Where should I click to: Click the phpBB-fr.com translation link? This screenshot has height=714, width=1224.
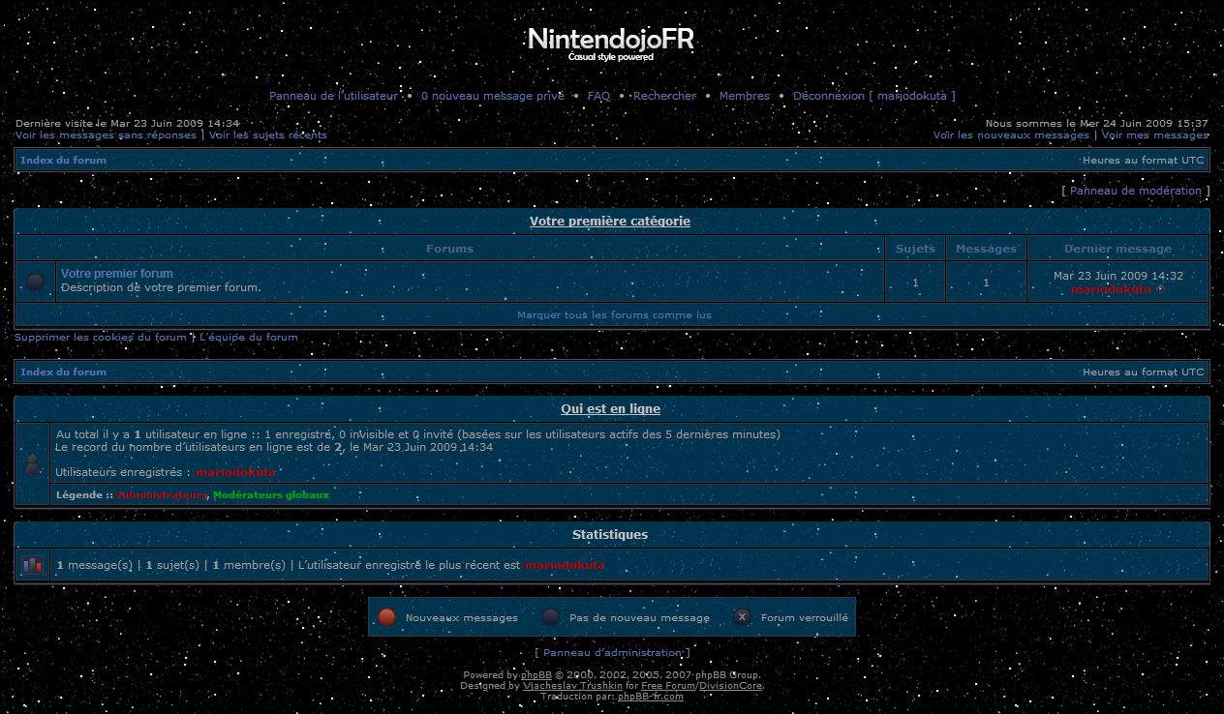(651, 697)
